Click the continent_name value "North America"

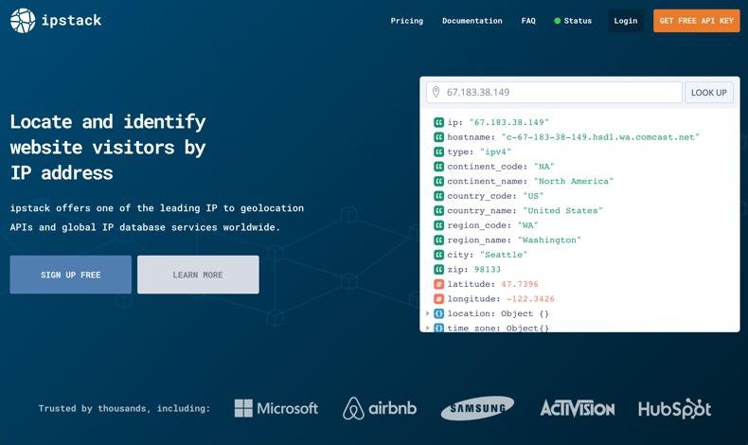573,182
